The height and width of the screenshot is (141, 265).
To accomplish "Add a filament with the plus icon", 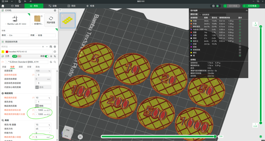I will pos(43,47).
